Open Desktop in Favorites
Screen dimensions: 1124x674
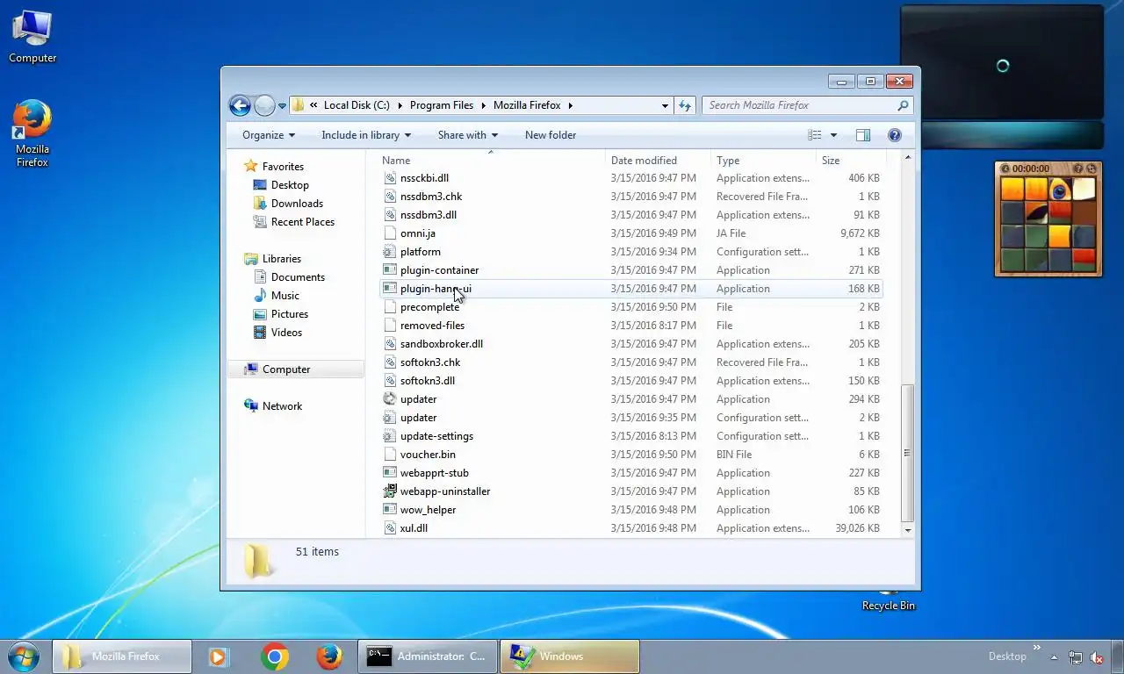(290, 185)
